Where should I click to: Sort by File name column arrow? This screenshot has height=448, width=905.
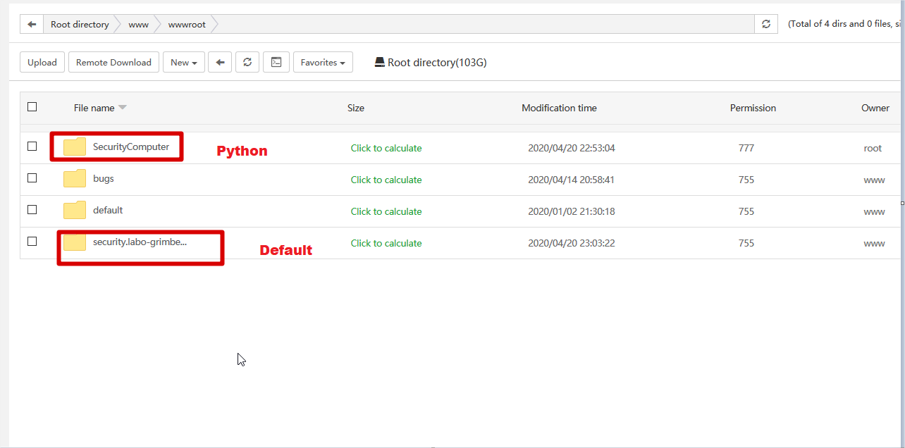(x=123, y=108)
